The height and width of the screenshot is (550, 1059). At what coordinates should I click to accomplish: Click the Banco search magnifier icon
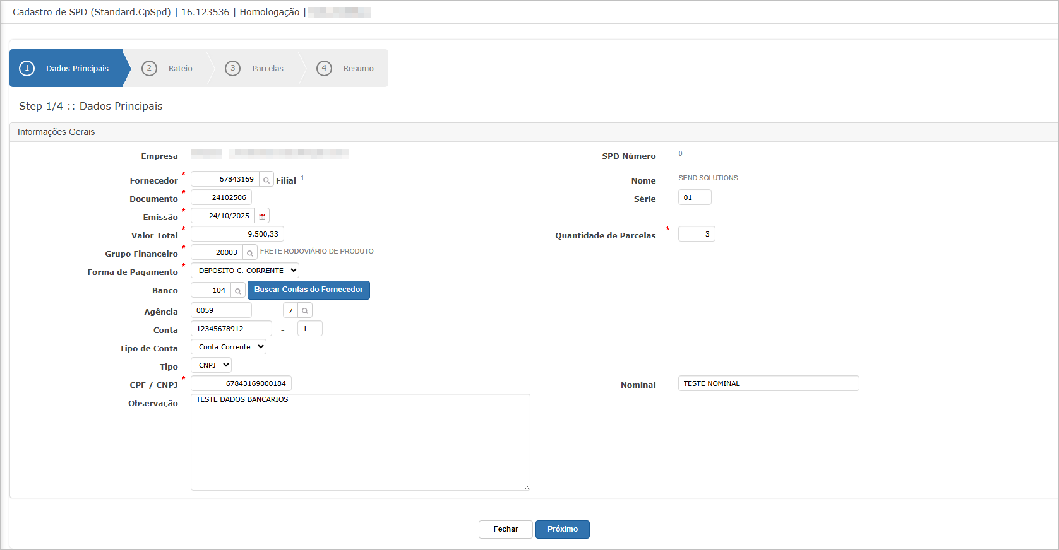click(x=238, y=291)
